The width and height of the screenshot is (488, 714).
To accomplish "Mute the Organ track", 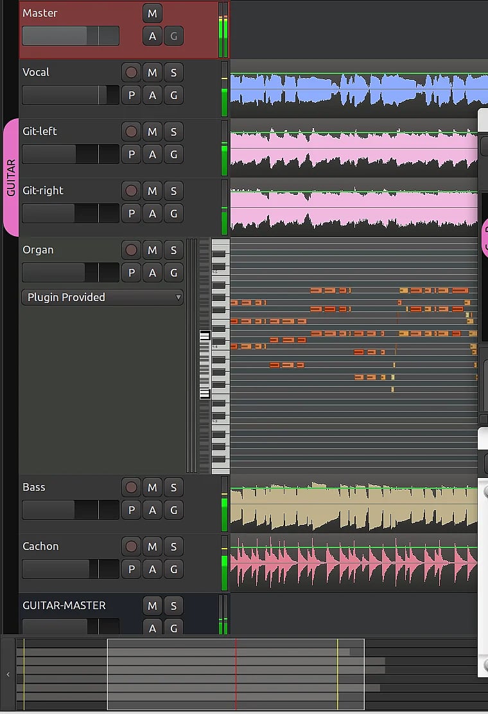I will pyautogui.click(x=152, y=250).
